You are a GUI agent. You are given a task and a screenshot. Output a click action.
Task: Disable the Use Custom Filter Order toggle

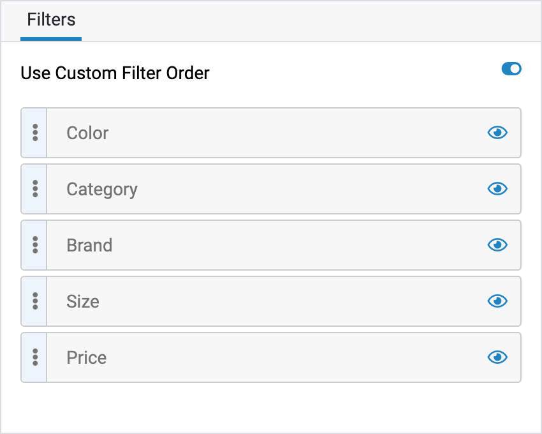511,69
